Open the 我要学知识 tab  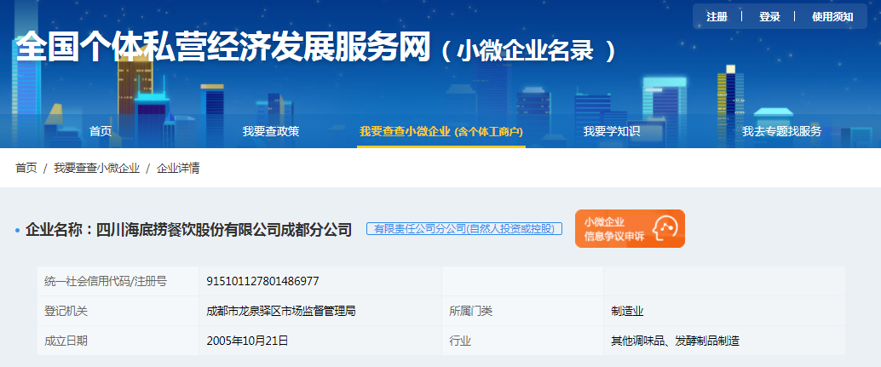pos(611,131)
